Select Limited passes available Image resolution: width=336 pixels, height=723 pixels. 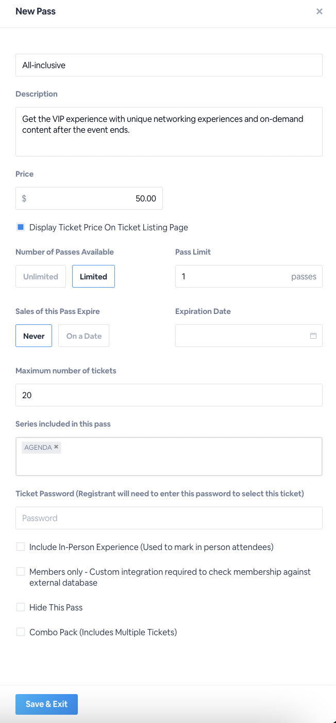click(x=93, y=276)
